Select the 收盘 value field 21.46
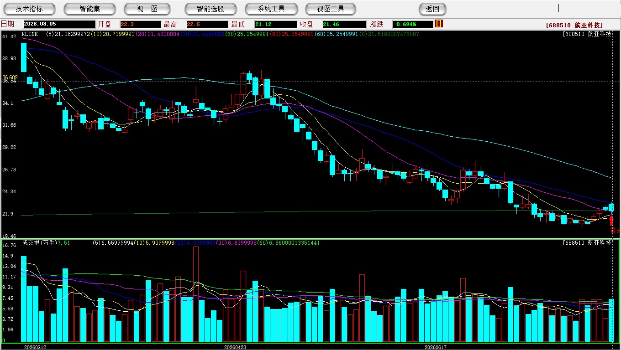Screen dimensions: 621x350 point(343,24)
